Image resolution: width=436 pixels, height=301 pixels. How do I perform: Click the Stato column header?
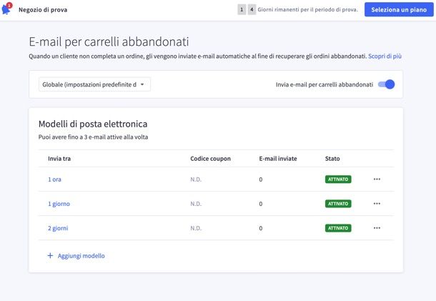pyautogui.click(x=332, y=159)
